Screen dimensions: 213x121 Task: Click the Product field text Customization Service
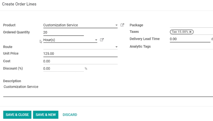point(60,25)
